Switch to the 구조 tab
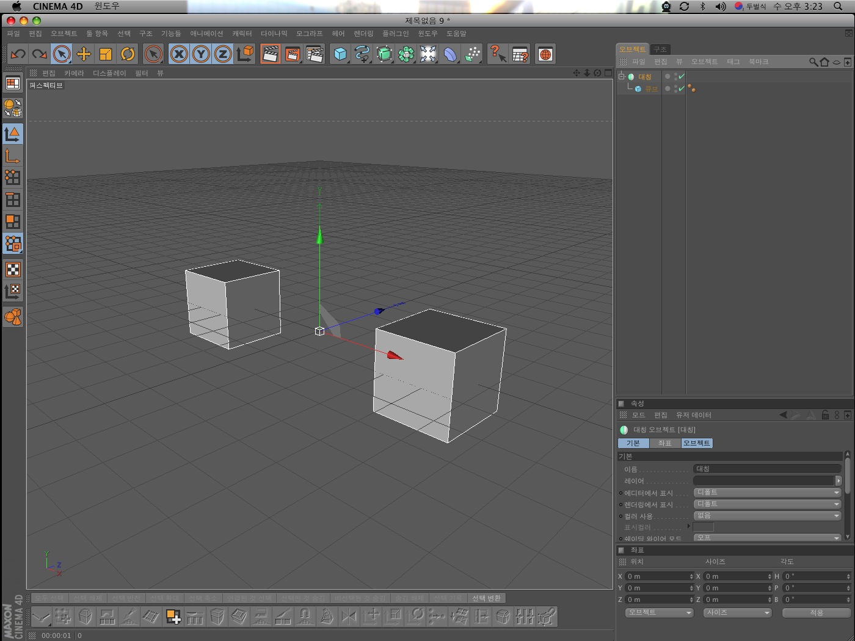This screenshot has width=855, height=641. point(660,49)
